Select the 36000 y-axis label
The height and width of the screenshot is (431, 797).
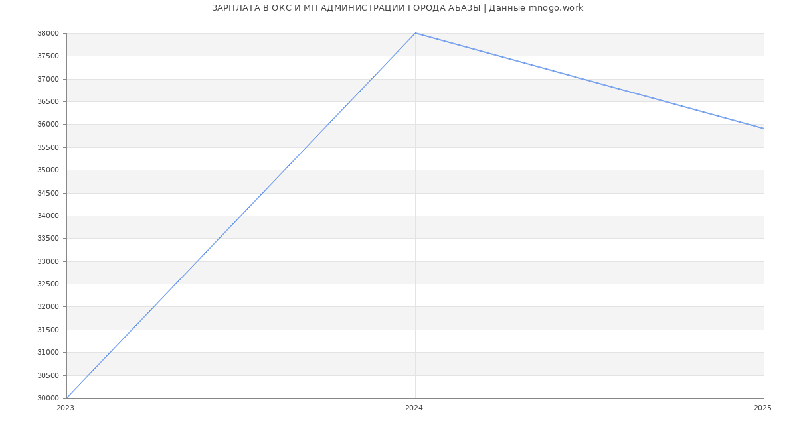[x=48, y=125]
